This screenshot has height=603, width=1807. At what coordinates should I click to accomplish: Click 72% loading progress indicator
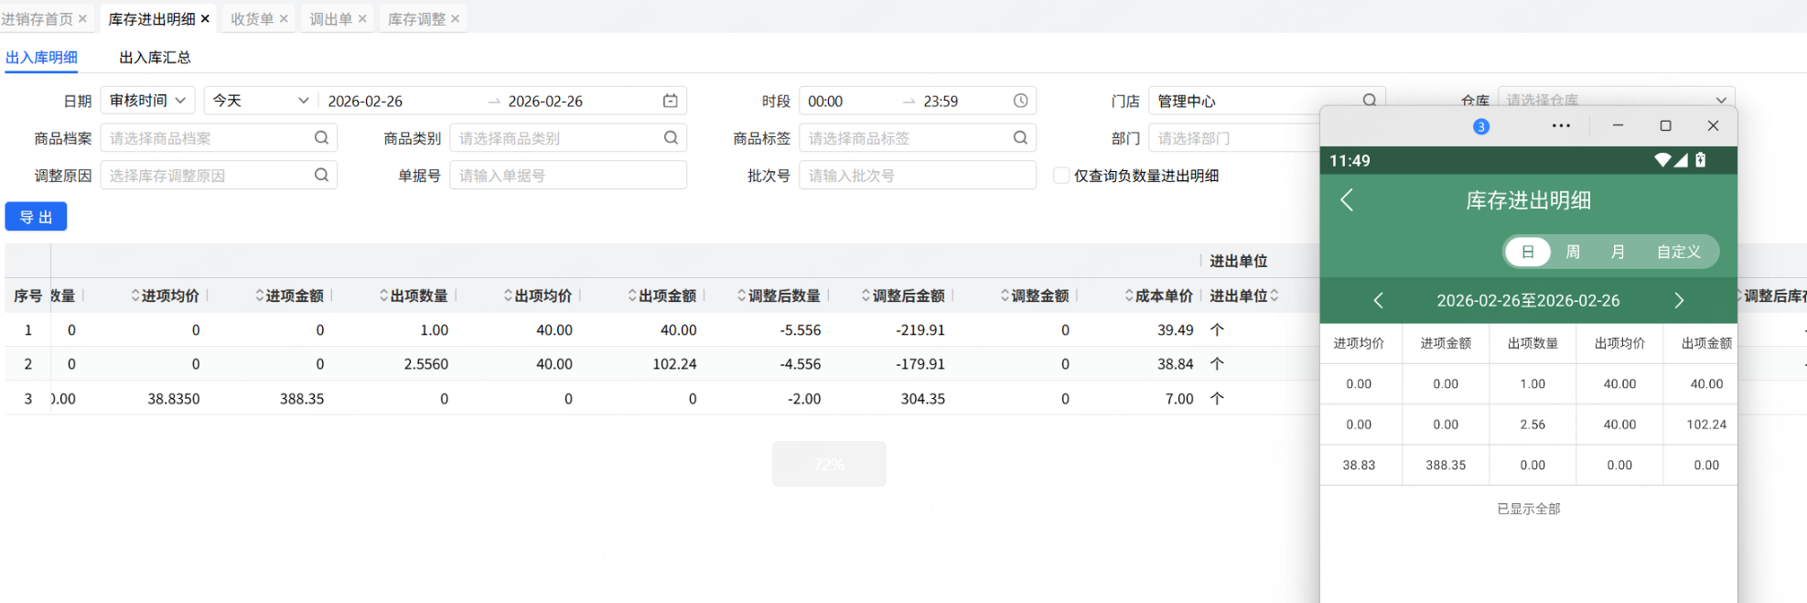[x=829, y=464]
